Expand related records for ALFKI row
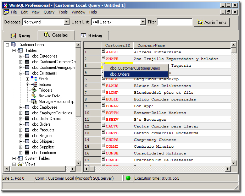Screen dimensions: 245x196 [x=103, y=51]
